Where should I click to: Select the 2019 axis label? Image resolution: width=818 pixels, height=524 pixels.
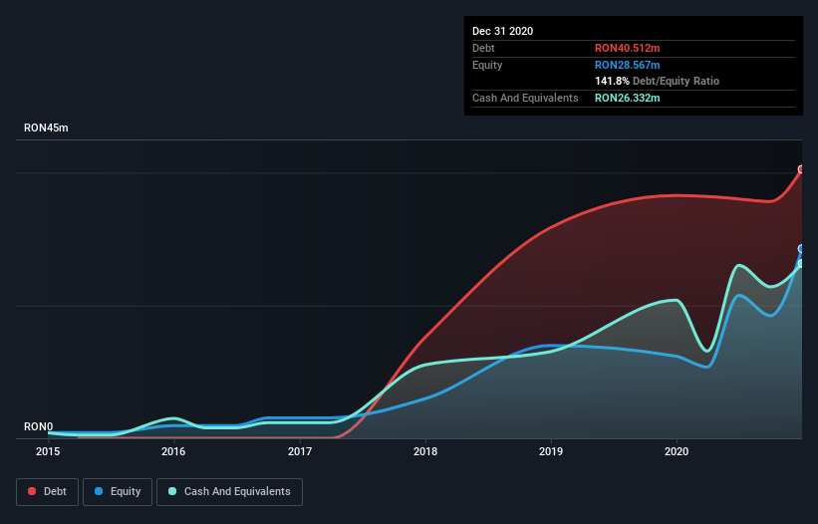(551, 451)
